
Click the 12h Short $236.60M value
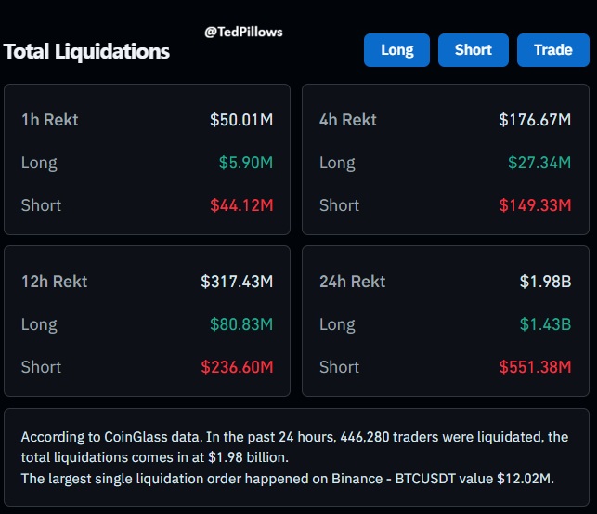[x=237, y=367]
